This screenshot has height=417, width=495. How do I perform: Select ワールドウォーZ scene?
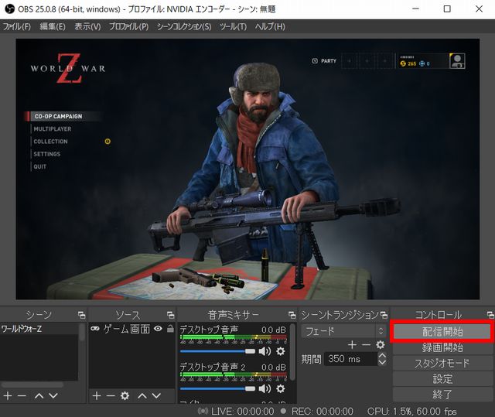pos(39,329)
